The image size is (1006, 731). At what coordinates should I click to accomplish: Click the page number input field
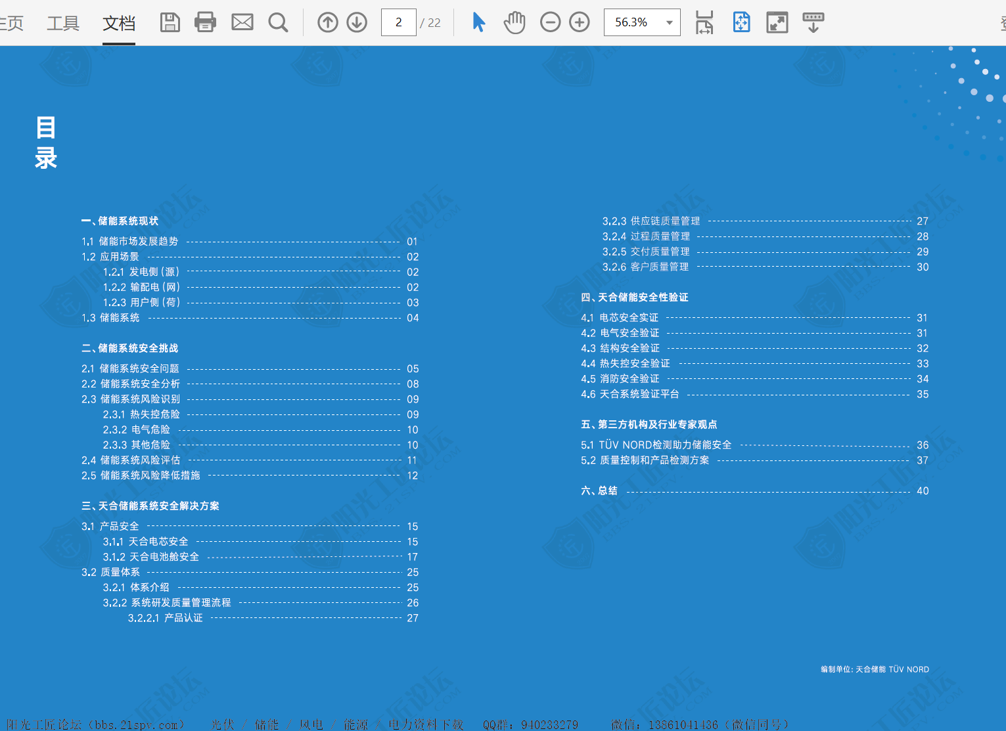398,22
